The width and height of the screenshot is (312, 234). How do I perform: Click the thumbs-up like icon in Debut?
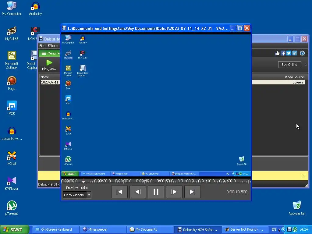(277, 53)
